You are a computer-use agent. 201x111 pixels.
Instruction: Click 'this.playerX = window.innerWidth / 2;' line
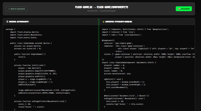[125, 82]
